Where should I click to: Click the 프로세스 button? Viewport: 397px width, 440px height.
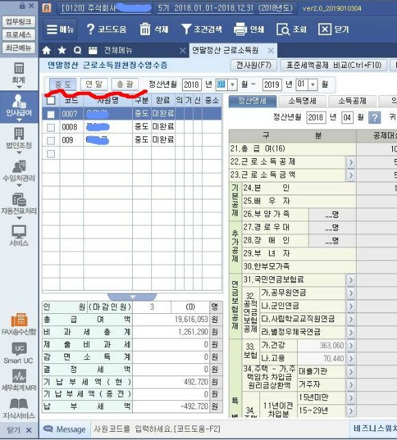coord(18,34)
